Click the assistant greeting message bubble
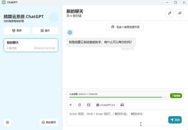Viewport: 188px width, 130px height. tap(101, 42)
